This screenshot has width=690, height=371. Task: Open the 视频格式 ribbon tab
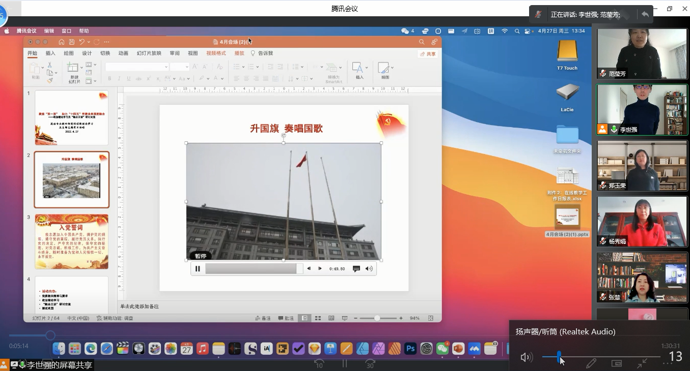(216, 53)
